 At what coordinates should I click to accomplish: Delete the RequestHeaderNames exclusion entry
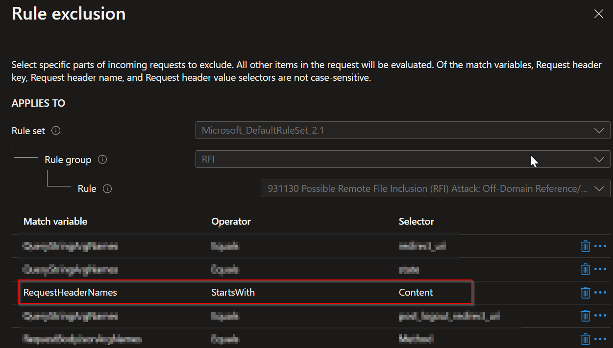[x=586, y=292]
